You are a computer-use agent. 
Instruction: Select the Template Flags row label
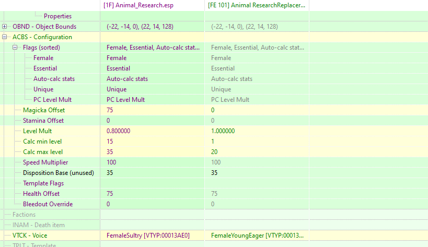[x=43, y=183]
